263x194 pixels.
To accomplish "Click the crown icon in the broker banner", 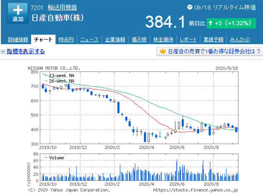I will tap(162, 51).
